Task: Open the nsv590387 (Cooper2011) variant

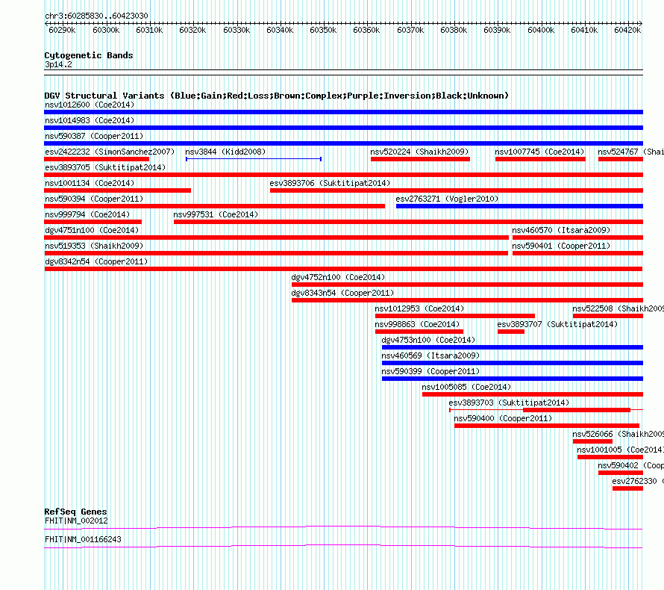Action: click(x=94, y=136)
